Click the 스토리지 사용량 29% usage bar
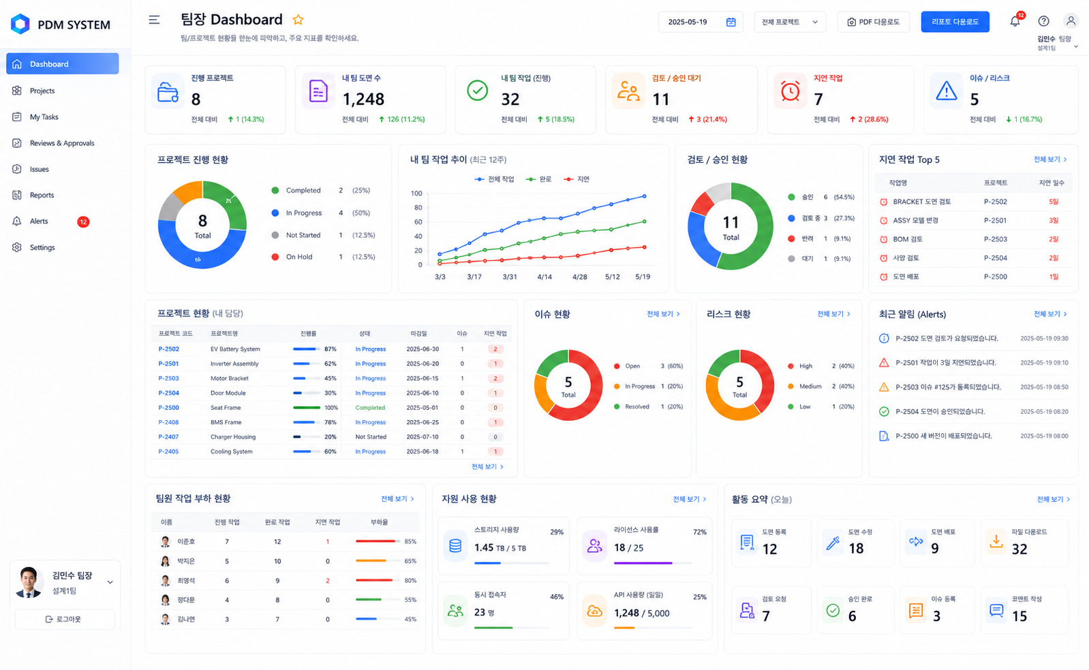The width and height of the screenshot is (1089, 670). click(x=512, y=563)
